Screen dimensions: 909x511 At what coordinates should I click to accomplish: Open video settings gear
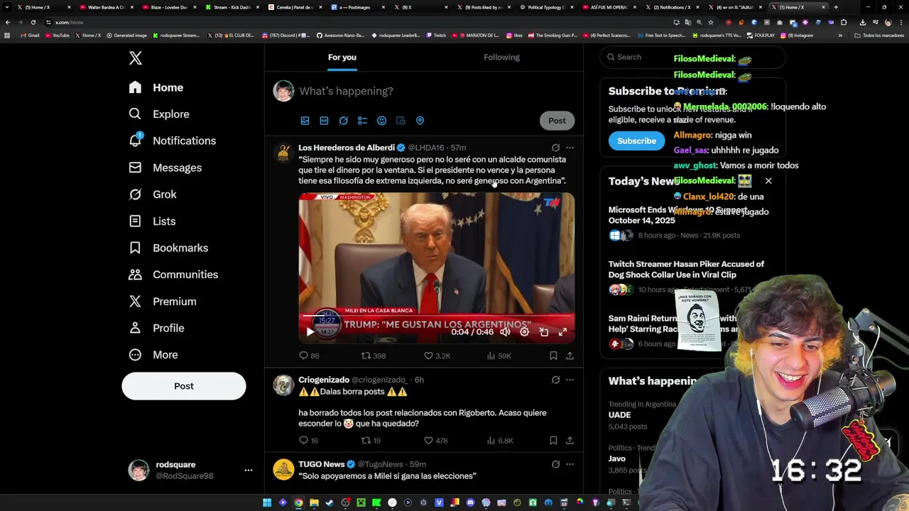[524, 331]
